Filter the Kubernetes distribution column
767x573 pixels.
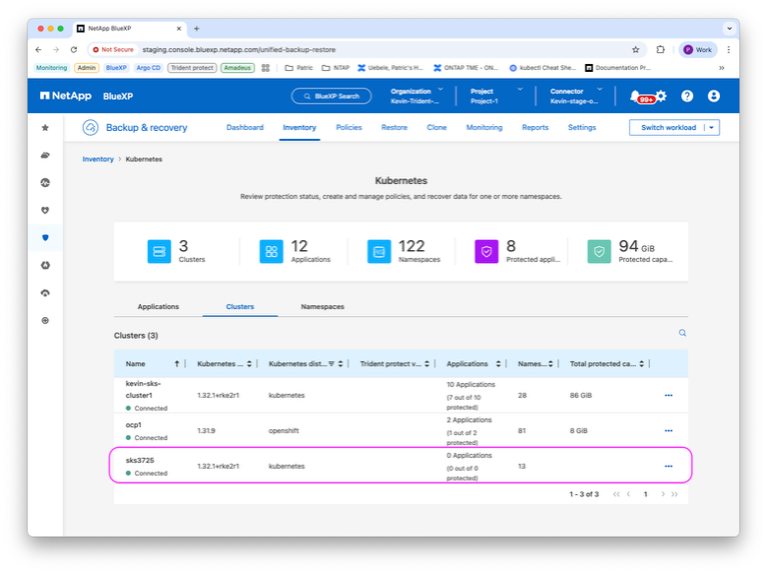(x=331, y=363)
